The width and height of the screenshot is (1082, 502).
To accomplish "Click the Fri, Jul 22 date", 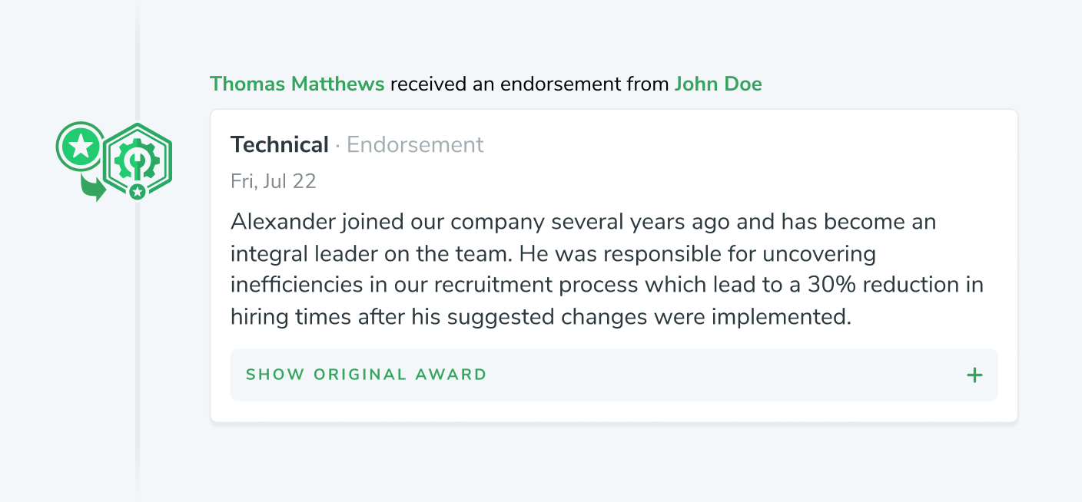I will 273,181.
